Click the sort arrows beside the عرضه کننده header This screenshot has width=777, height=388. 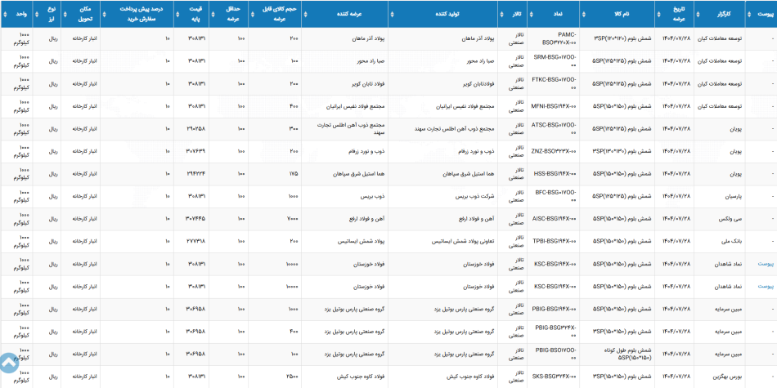[305, 15]
